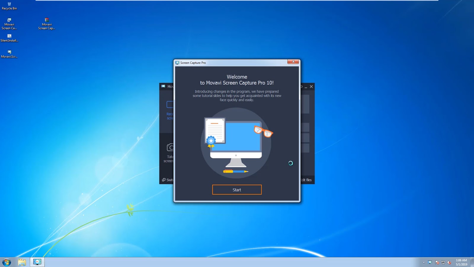Open the taskbar clock showing 1:06 AM
This screenshot has width=474, height=267.
coord(461,262)
